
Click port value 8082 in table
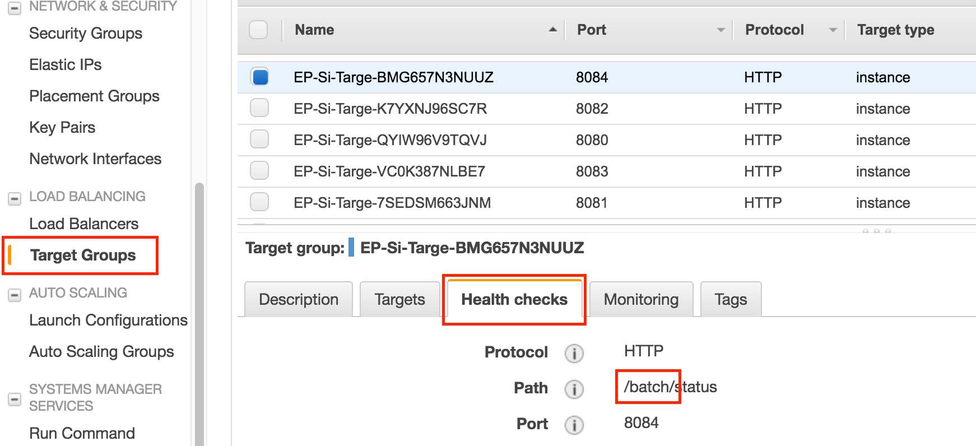(592, 109)
